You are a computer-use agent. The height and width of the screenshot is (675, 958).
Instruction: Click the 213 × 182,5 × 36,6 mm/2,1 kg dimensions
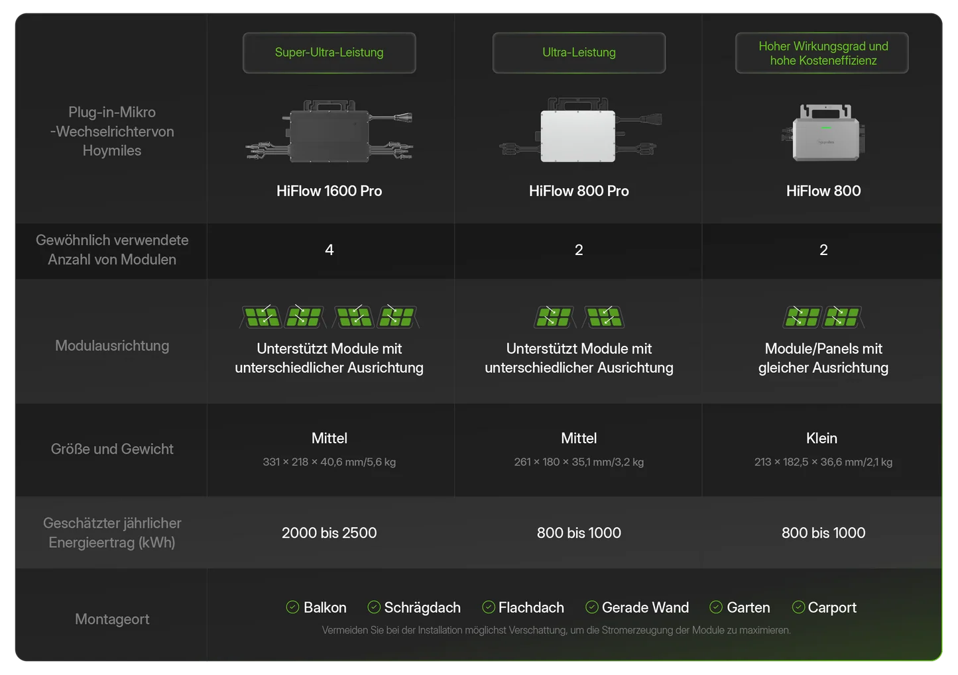click(823, 462)
